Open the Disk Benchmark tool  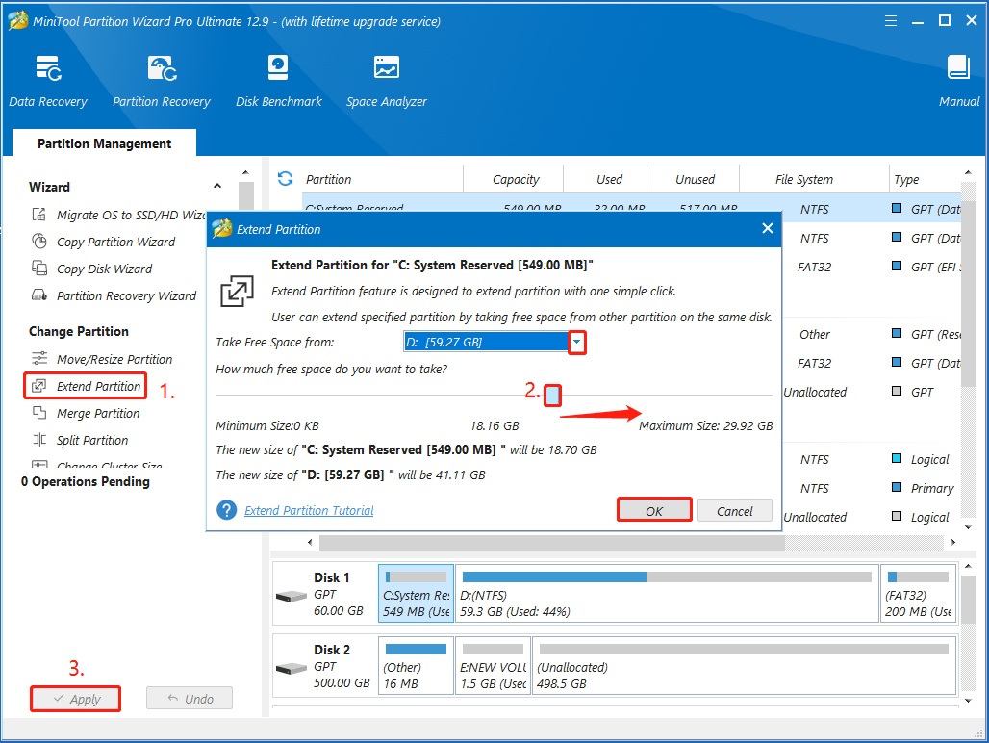(278, 81)
